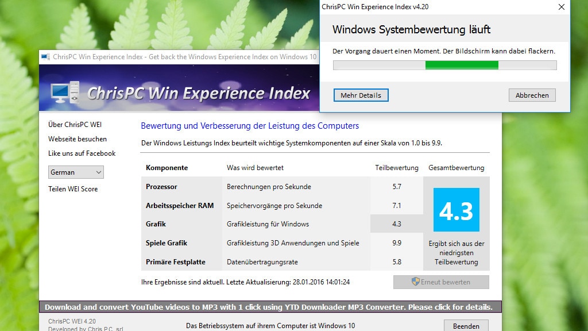Click Datenübertragungsrate text
The image size is (588, 331).
pyautogui.click(x=262, y=262)
